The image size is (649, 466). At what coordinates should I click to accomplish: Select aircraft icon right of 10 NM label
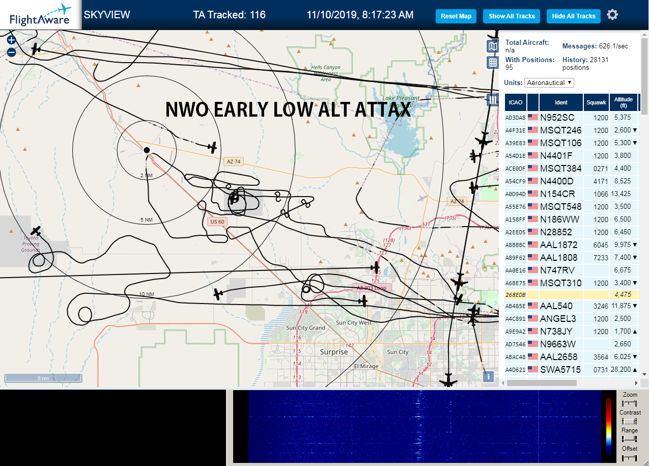click(218, 294)
